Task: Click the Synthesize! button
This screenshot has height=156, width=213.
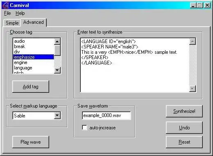Action: [x=184, y=111]
